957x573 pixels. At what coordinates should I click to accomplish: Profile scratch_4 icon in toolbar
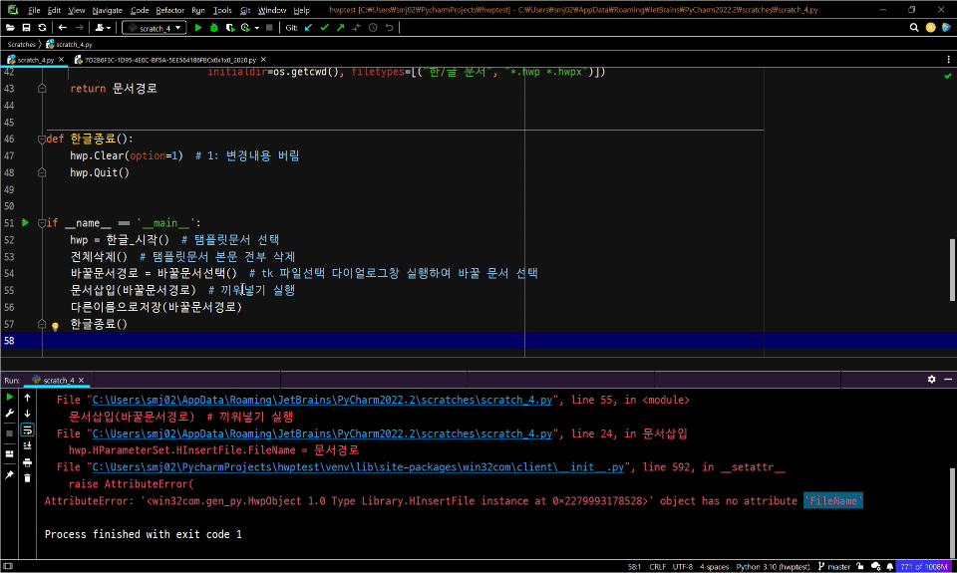tap(245, 28)
